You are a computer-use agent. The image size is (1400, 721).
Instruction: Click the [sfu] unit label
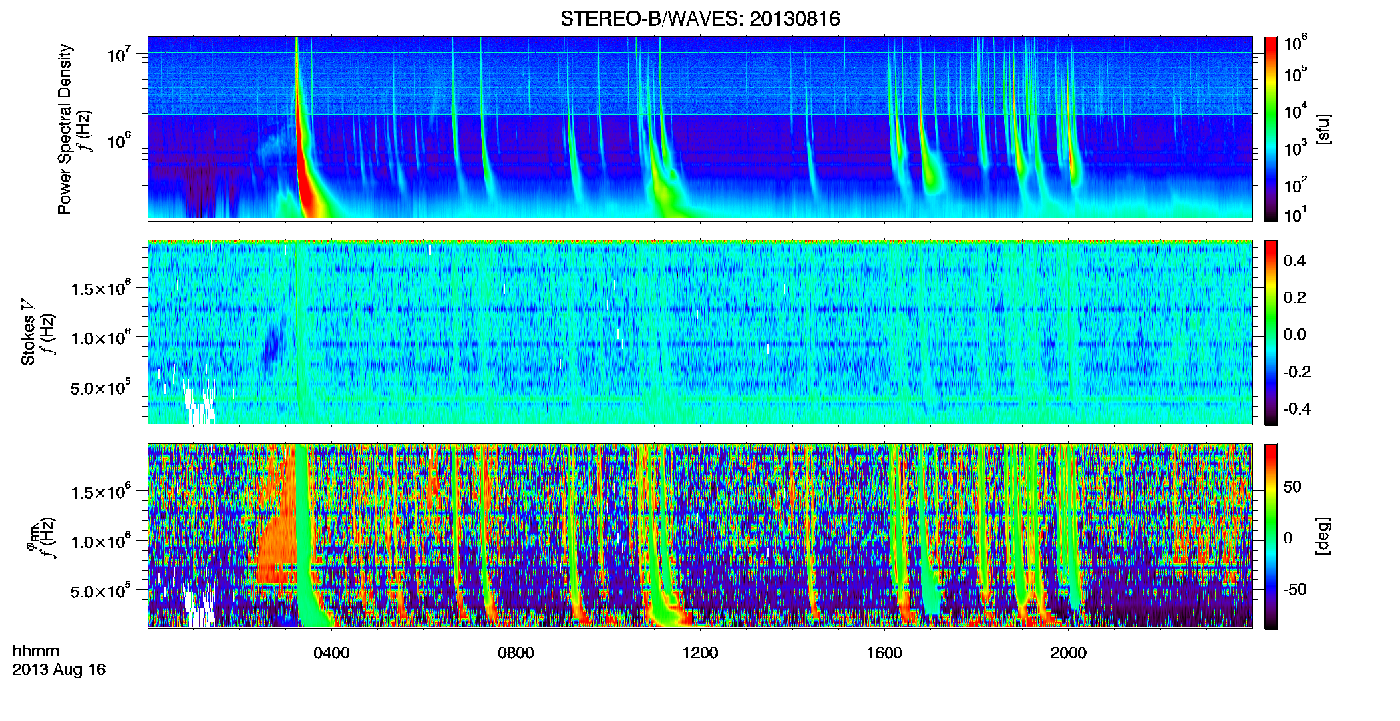point(1324,129)
